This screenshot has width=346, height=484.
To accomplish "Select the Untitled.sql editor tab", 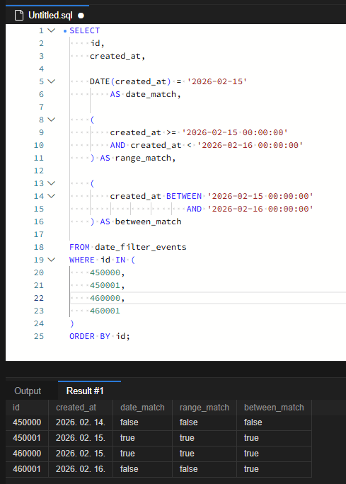I will pyautogui.click(x=47, y=15).
